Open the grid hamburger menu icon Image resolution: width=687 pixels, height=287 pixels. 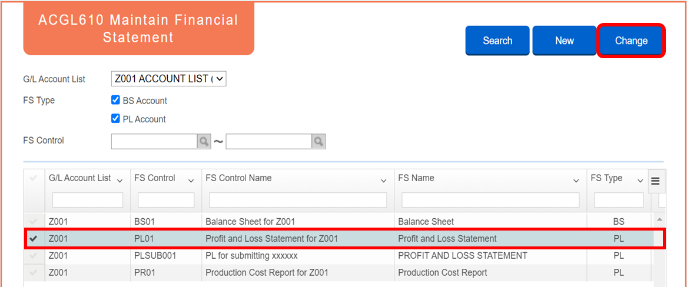pyautogui.click(x=655, y=181)
